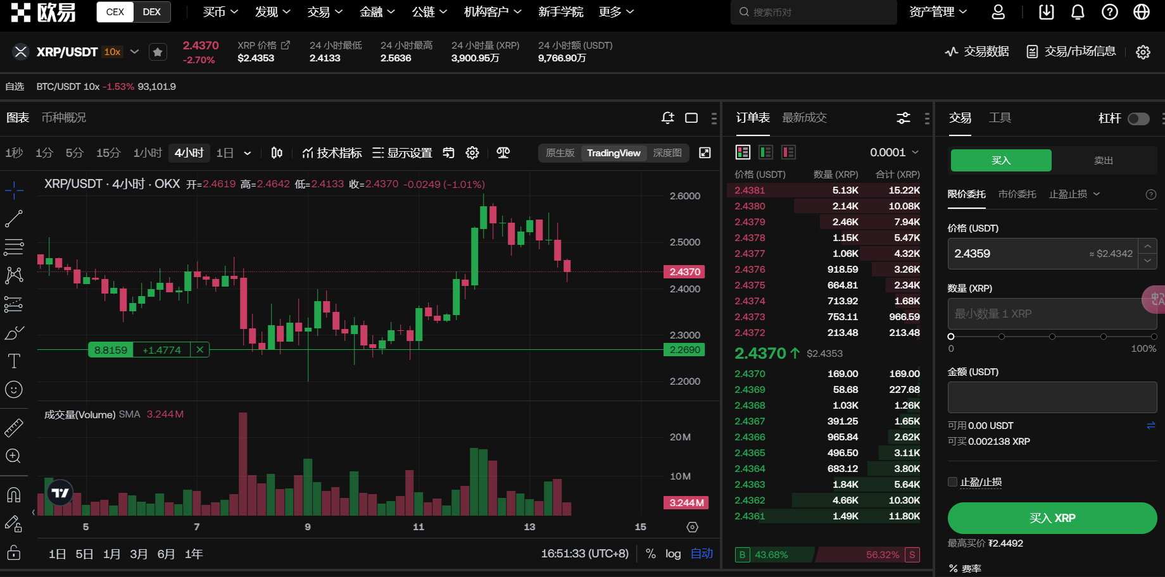Image resolution: width=1165 pixels, height=577 pixels.
Task: Open the price alert bell in chart header
Action: pyautogui.click(x=668, y=118)
